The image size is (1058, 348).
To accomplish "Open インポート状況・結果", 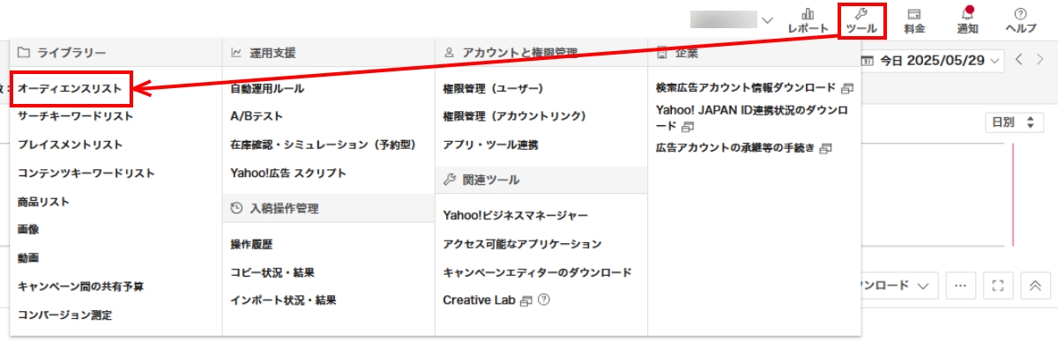I will click(283, 300).
